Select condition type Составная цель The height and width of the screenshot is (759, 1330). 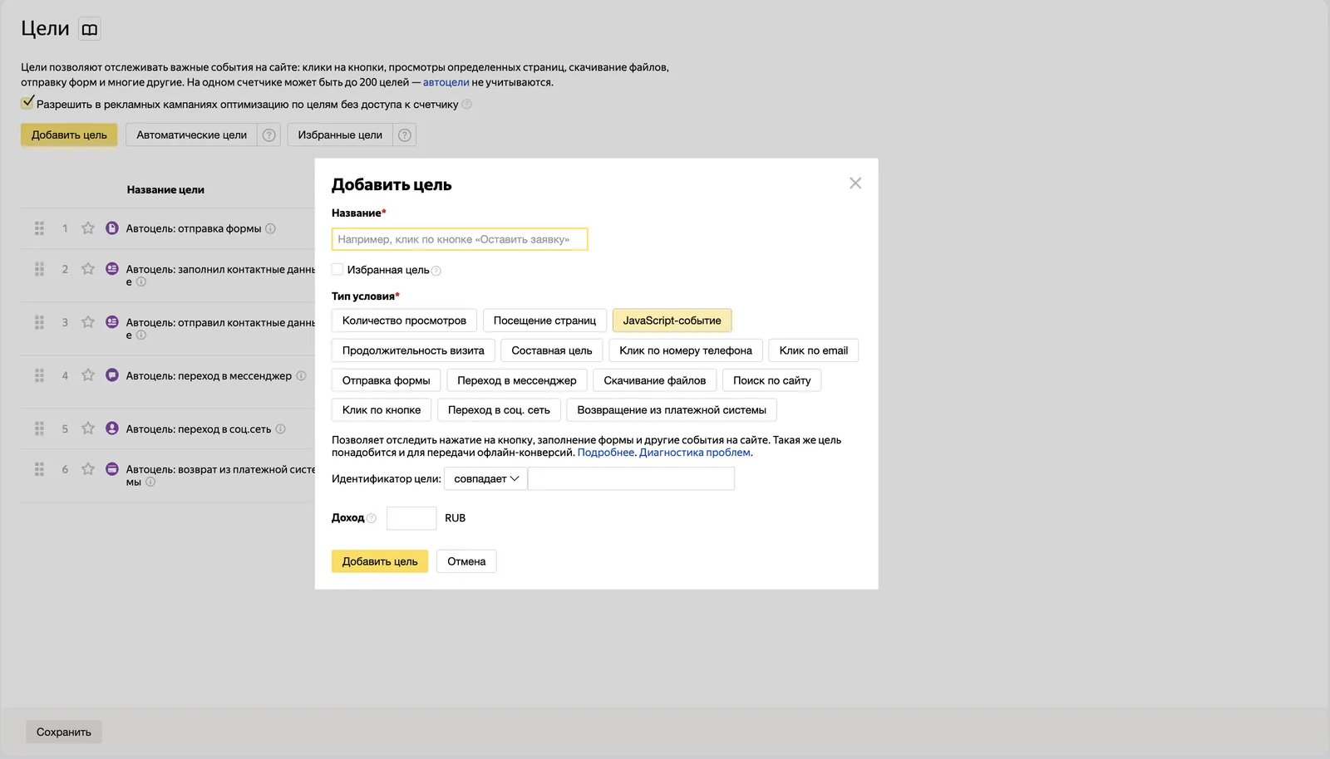(x=552, y=350)
